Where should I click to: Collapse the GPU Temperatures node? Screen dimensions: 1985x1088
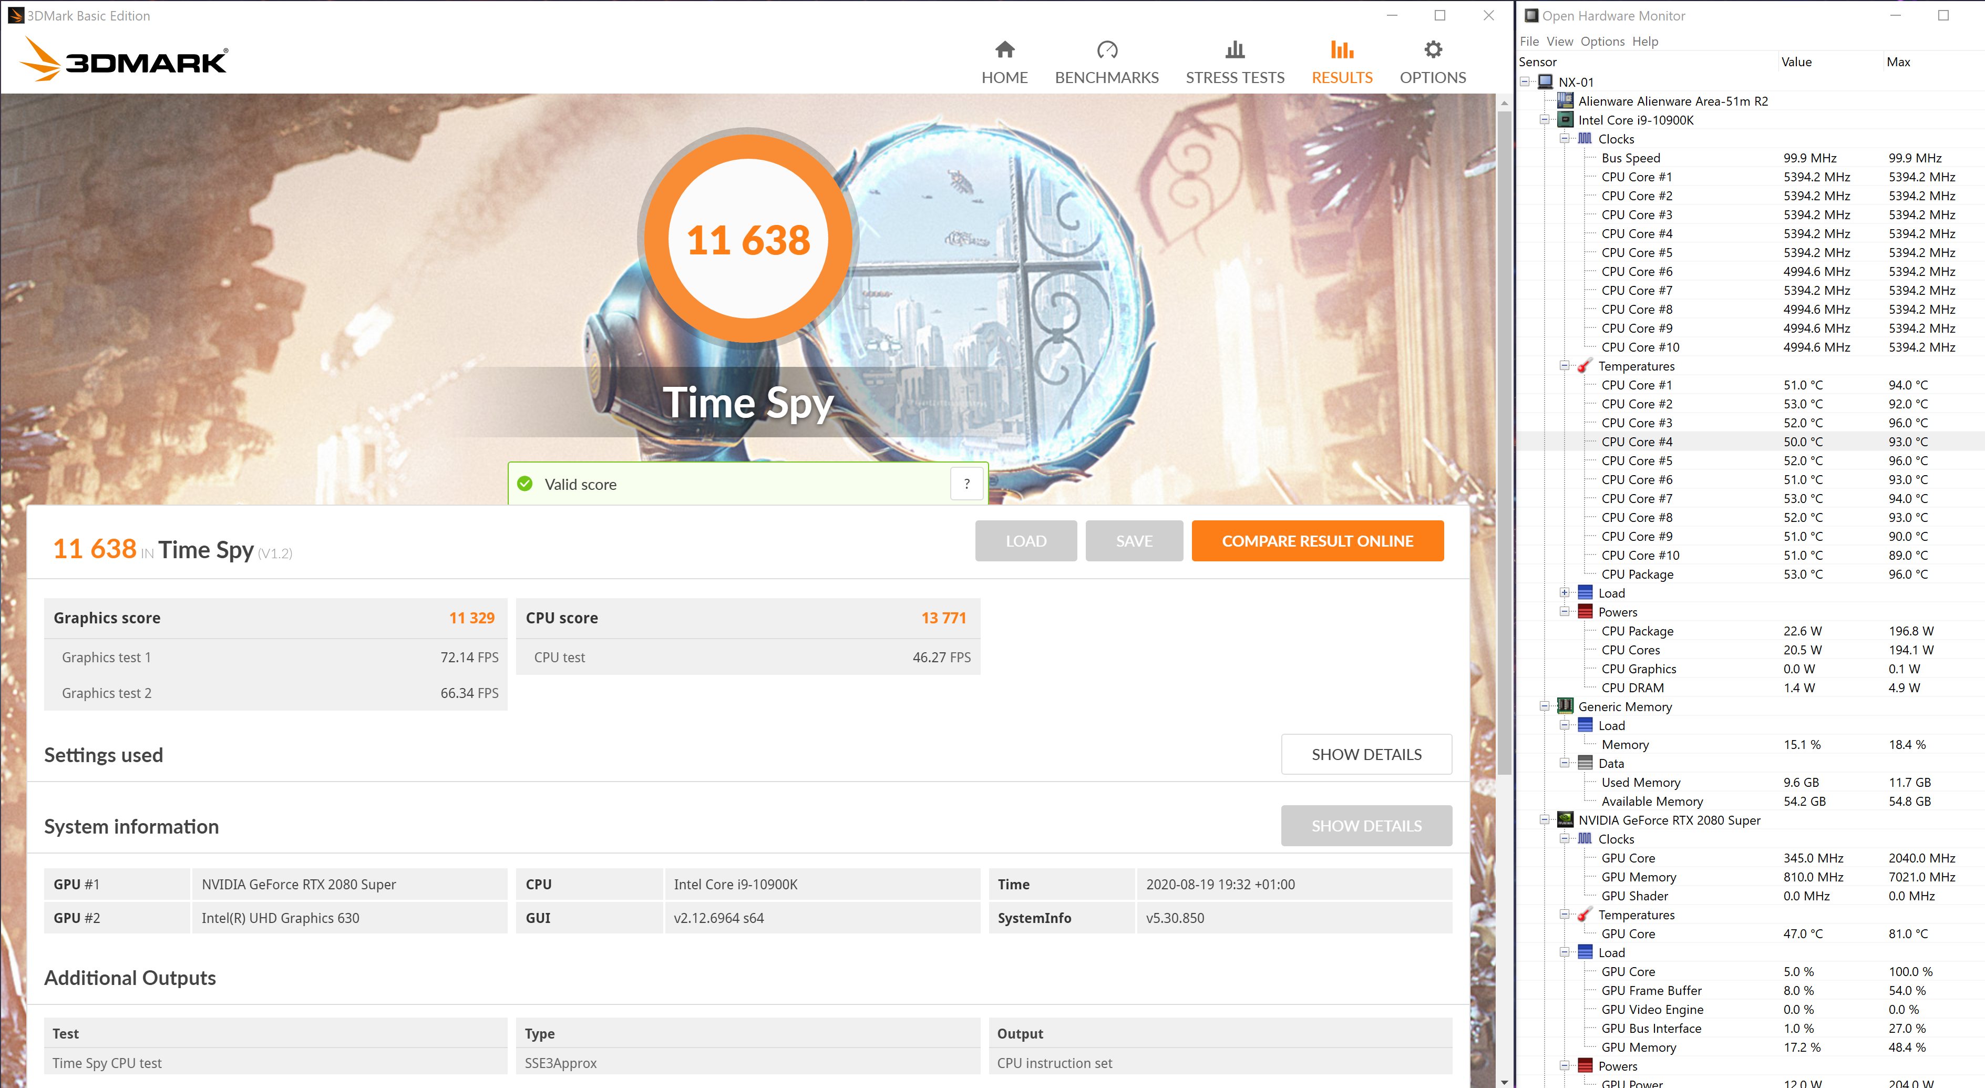tap(1564, 915)
